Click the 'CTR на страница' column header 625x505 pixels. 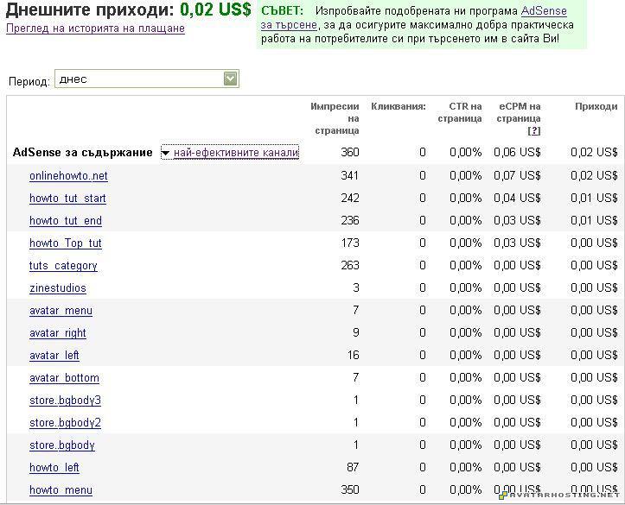(460, 112)
